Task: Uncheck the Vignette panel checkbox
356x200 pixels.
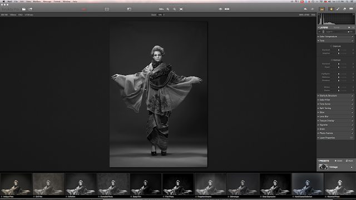Action: point(352,125)
